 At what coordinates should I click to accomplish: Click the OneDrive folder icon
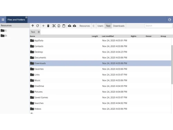point(32,86)
